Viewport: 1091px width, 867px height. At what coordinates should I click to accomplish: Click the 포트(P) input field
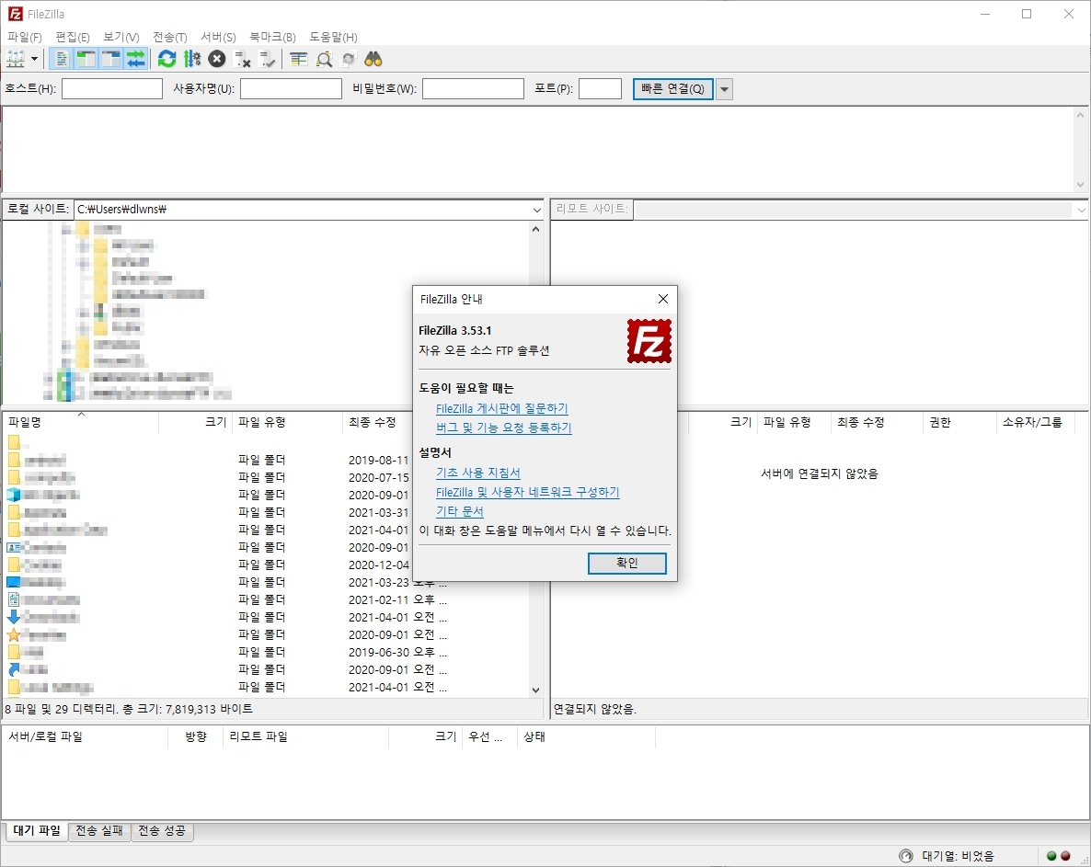(x=600, y=89)
